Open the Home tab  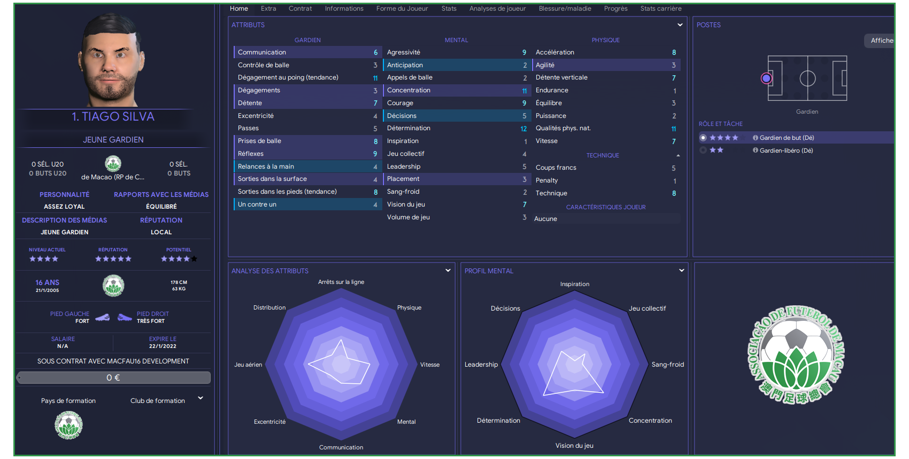[238, 9]
